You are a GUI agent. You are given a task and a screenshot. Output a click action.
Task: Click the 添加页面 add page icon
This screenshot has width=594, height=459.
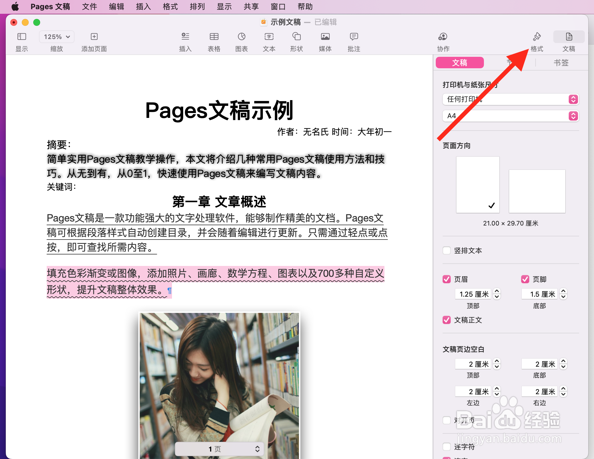pyautogui.click(x=94, y=36)
